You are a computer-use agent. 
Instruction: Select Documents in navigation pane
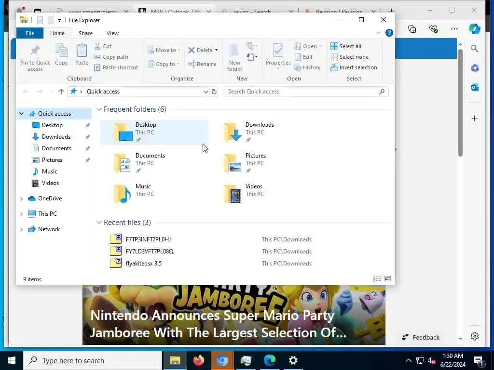(56, 148)
